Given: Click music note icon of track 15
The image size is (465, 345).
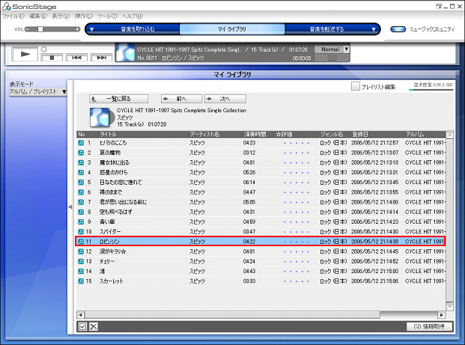Looking at the screenshot, I should point(81,281).
